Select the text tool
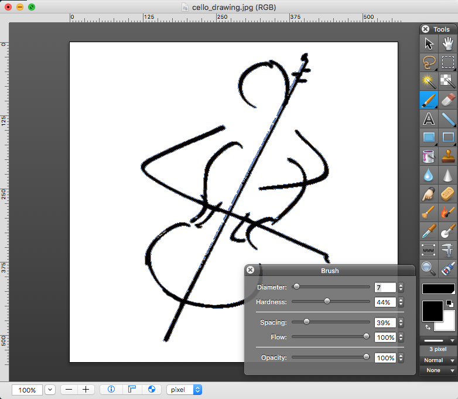This screenshot has width=458, height=399. [x=429, y=119]
